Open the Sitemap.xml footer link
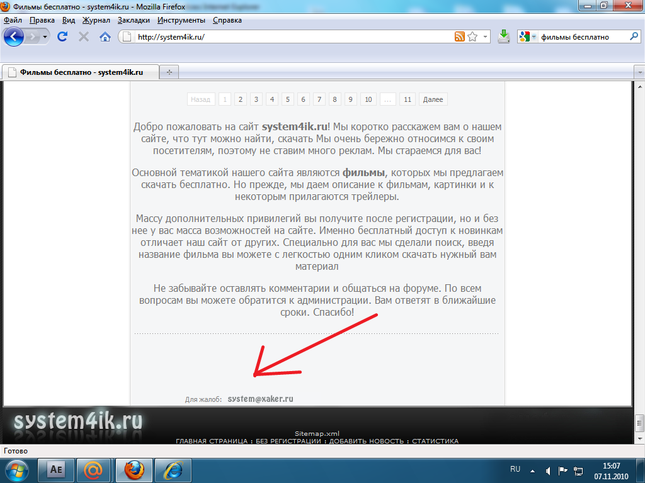The height and width of the screenshot is (483, 645). [x=317, y=433]
